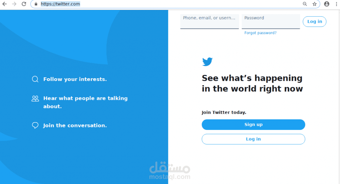Click the Join the conversation text
This screenshot has width=340, height=184.
(x=75, y=125)
